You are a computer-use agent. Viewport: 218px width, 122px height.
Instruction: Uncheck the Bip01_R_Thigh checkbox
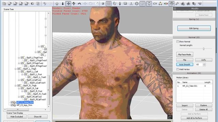[x=19, y=86]
